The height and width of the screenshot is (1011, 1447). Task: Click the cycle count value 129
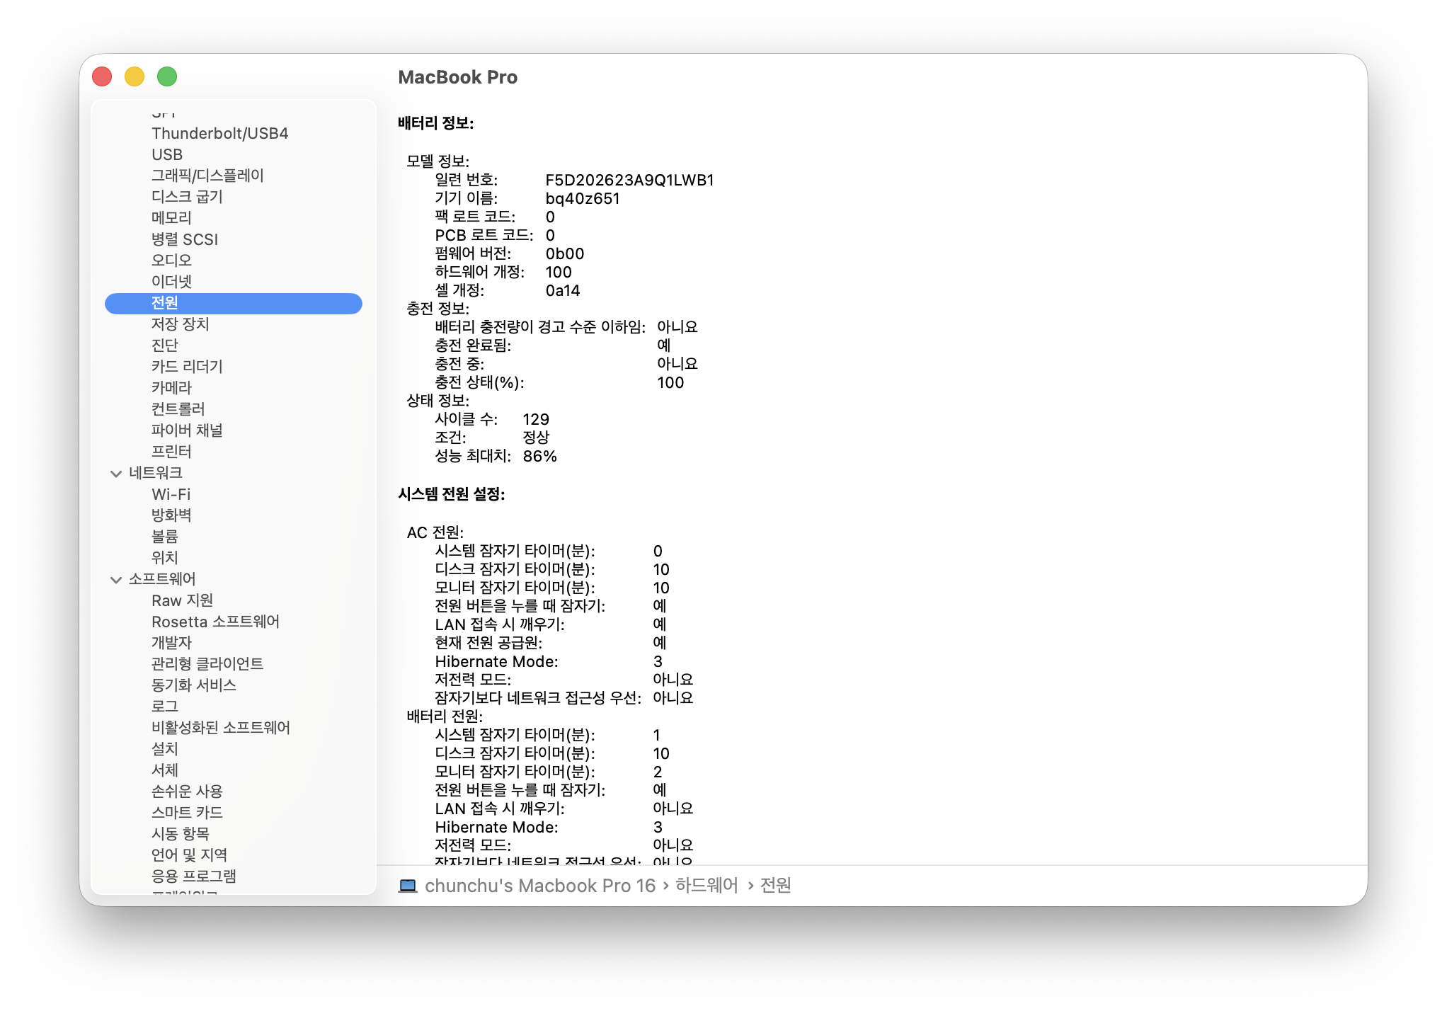[536, 420]
